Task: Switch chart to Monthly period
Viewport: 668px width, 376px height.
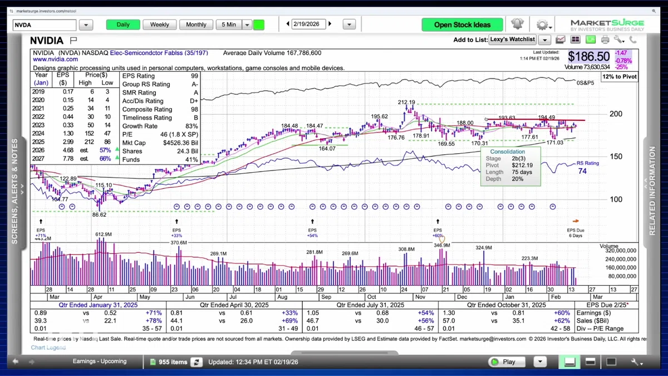Action: 196,25
